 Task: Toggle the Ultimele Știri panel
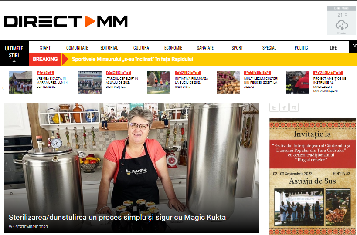click(14, 54)
